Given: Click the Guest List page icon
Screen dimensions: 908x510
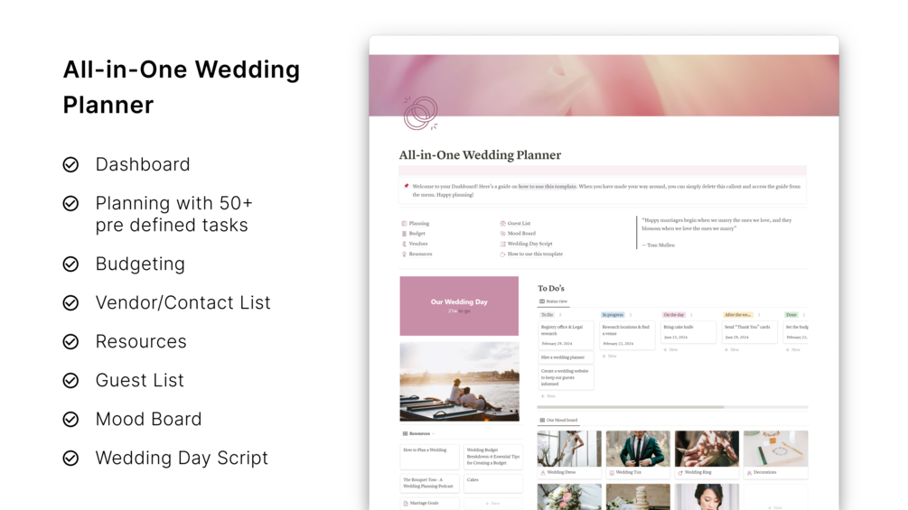Looking at the screenshot, I should (502, 223).
